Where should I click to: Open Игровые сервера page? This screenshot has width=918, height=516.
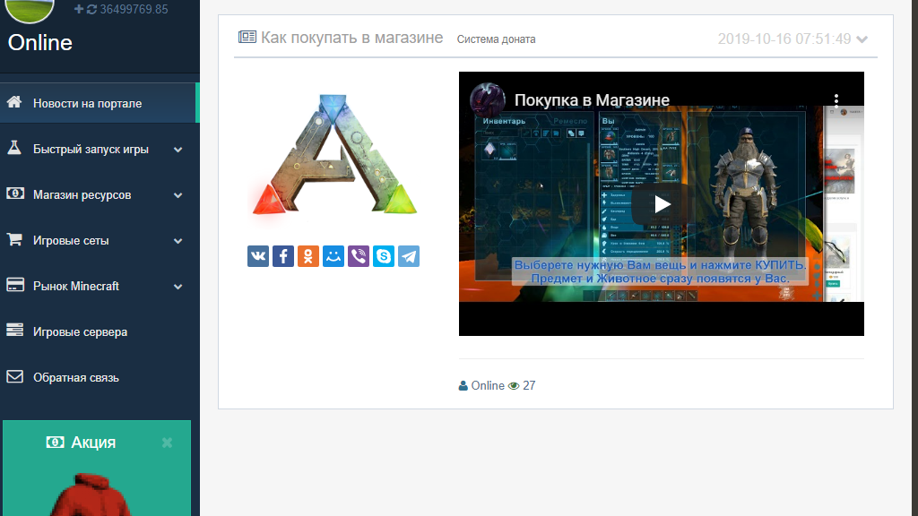(x=80, y=331)
